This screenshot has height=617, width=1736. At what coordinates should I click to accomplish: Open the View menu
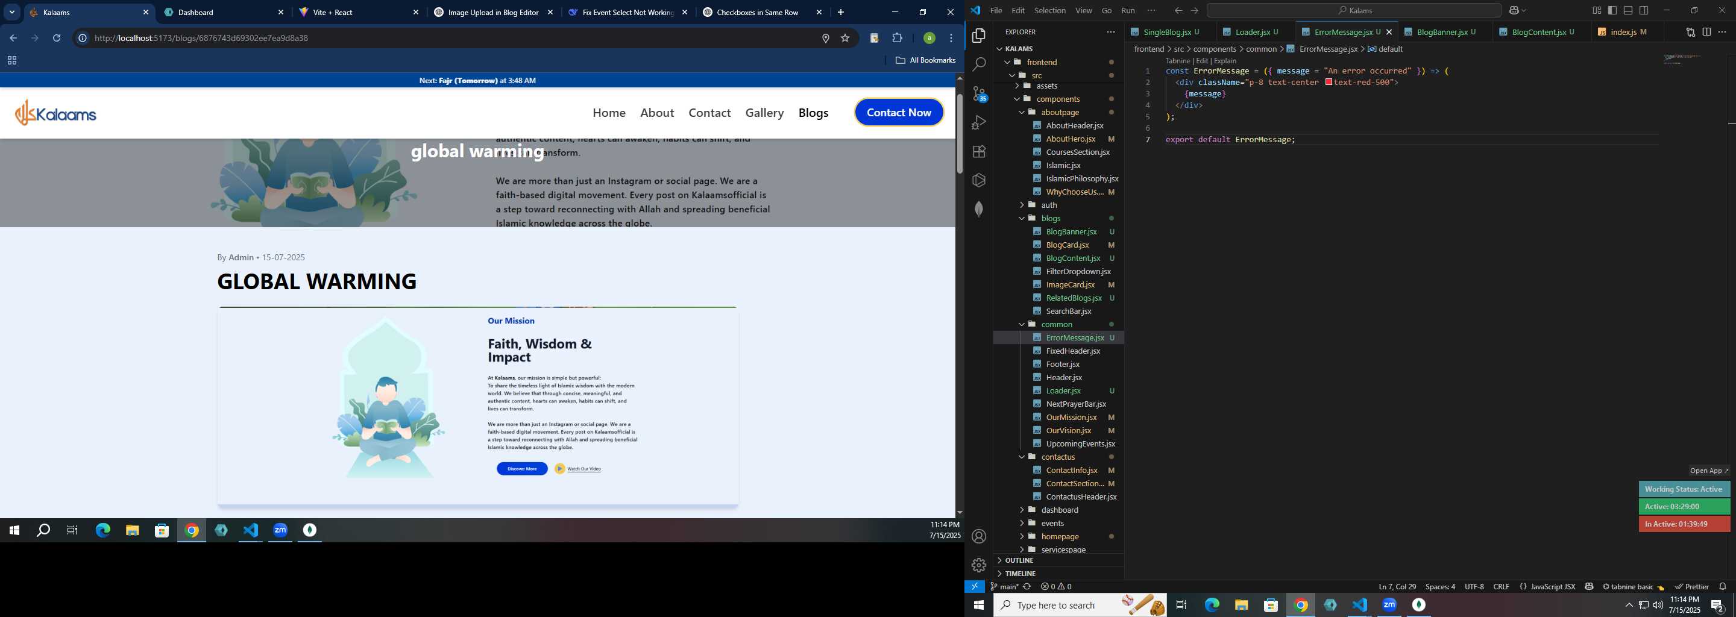(x=1084, y=11)
